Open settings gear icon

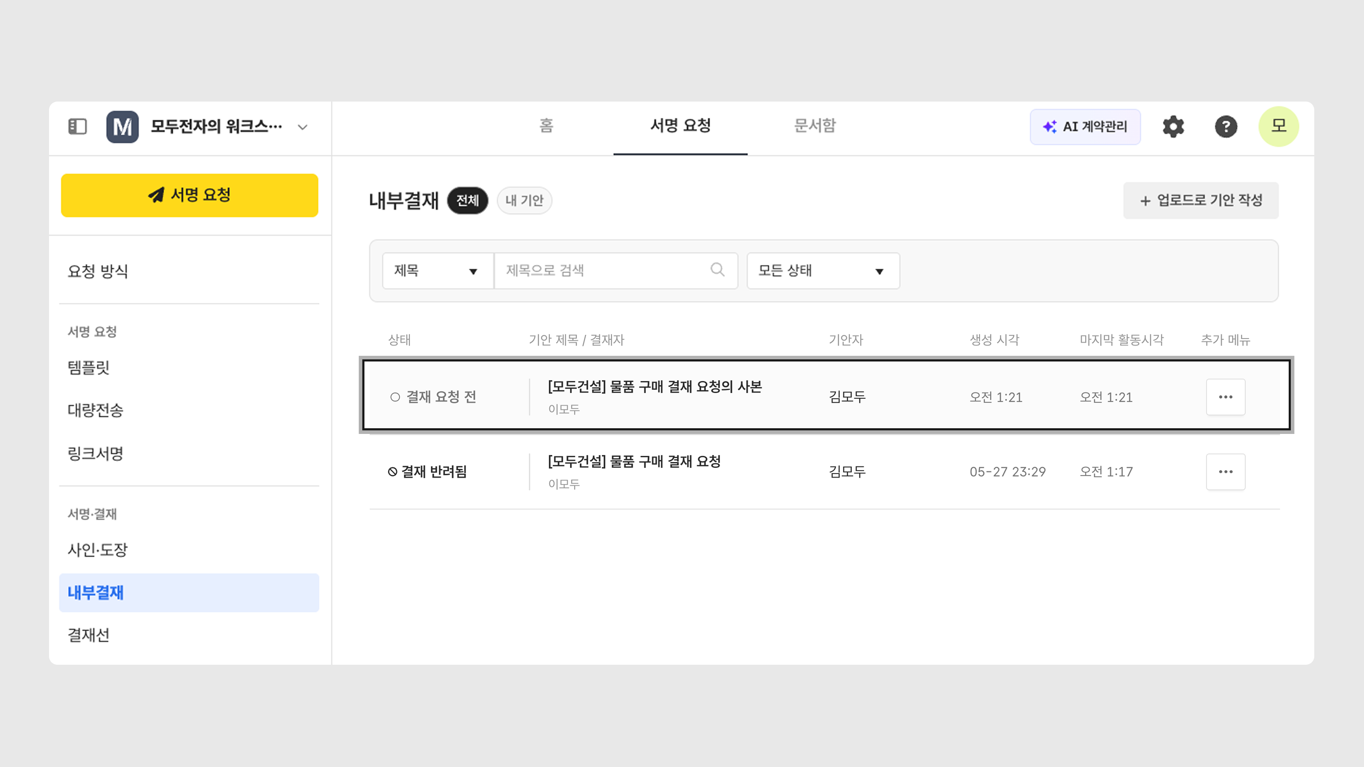1173,126
